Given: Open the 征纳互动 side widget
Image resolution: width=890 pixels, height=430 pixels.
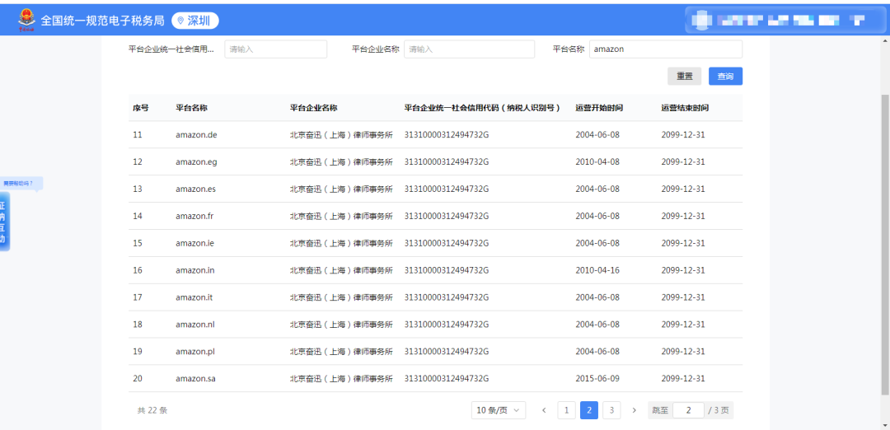Looking at the screenshot, I should pos(3,222).
